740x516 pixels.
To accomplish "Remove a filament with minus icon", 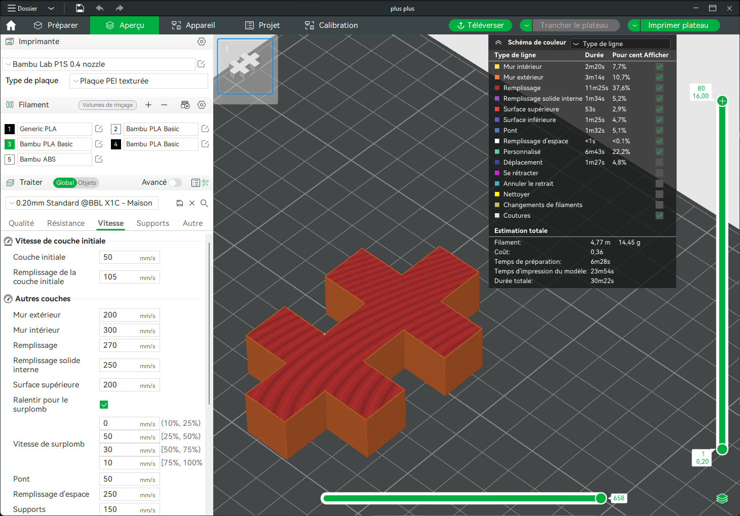I will point(164,105).
